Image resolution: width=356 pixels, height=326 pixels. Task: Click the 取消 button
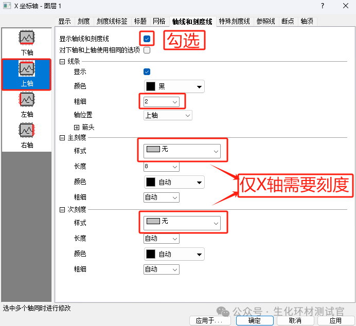[x=295, y=320]
